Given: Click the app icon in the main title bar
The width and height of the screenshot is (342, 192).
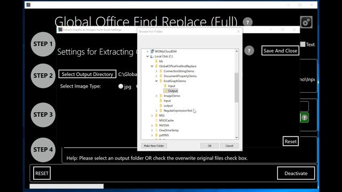Looking at the screenshot, I should [x=28, y=5].
